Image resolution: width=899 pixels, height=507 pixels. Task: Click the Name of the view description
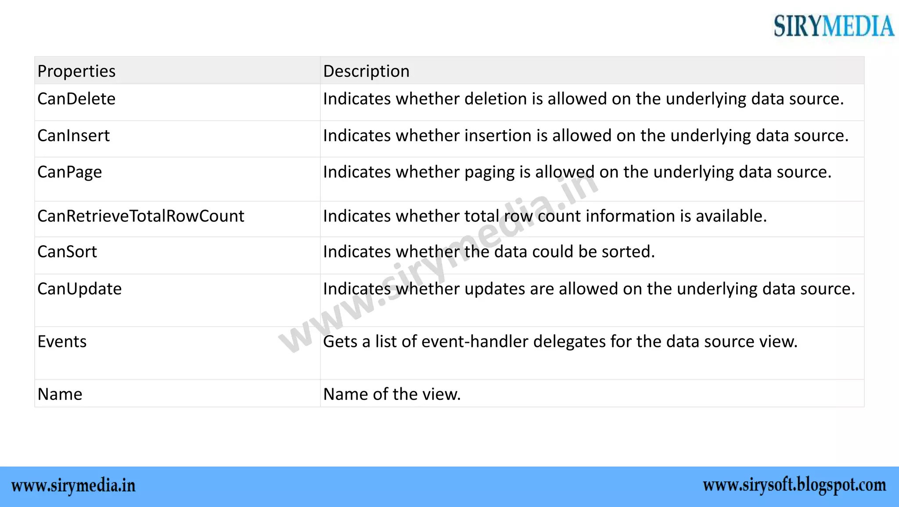coord(392,394)
